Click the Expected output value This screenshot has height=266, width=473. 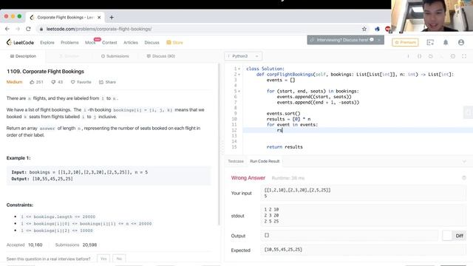click(x=283, y=250)
